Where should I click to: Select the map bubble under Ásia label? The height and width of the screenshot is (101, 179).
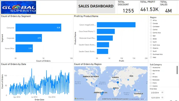[x=128, y=80]
